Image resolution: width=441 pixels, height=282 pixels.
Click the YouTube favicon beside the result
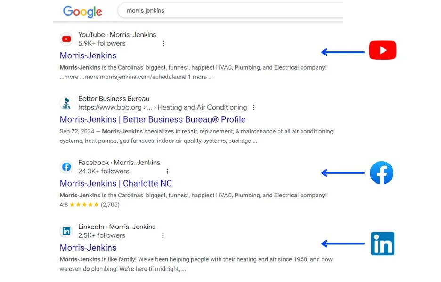[66, 39]
